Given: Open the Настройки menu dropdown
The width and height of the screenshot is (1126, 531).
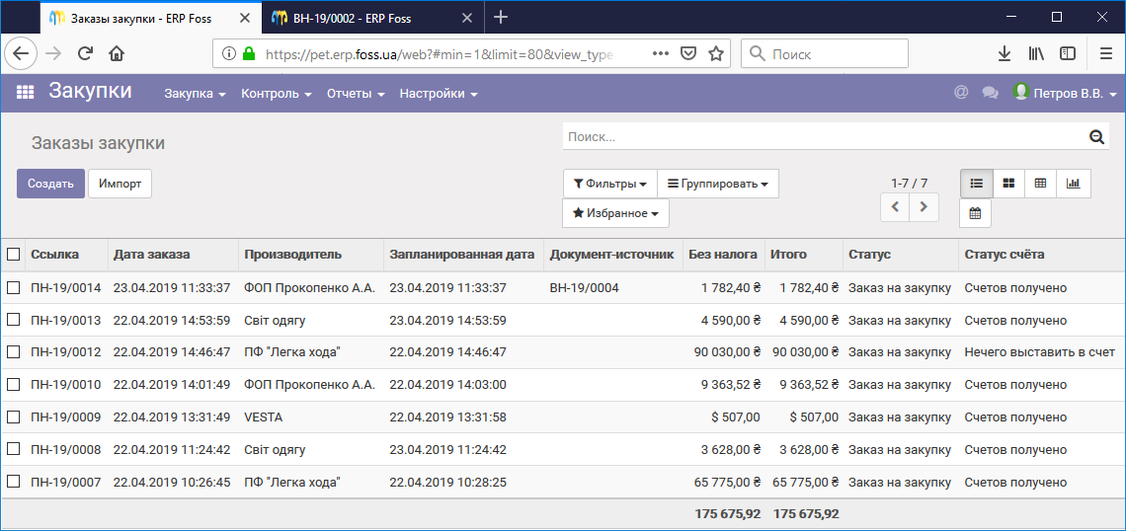Looking at the screenshot, I should click(x=439, y=94).
